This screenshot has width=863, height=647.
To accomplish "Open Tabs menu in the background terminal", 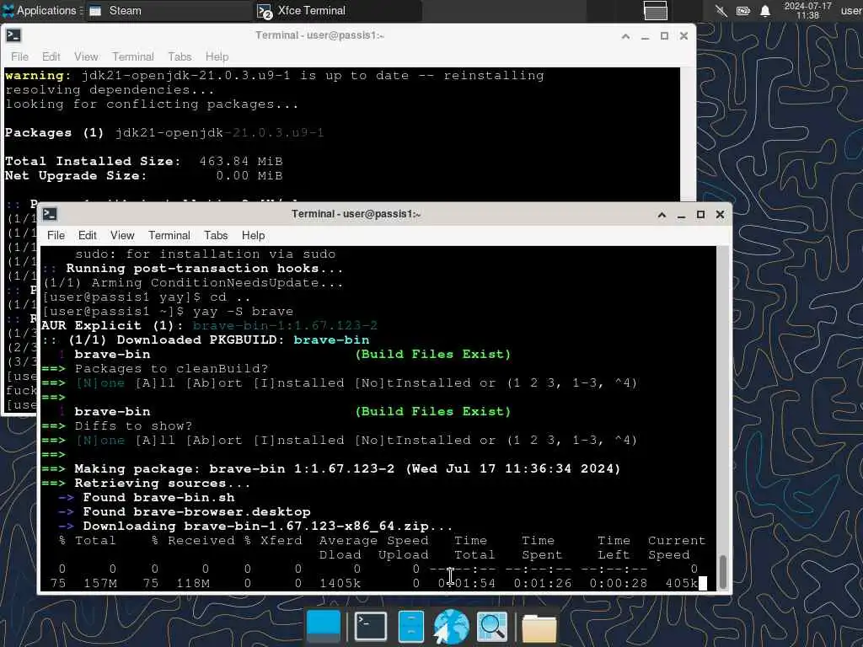I will 180,56.
